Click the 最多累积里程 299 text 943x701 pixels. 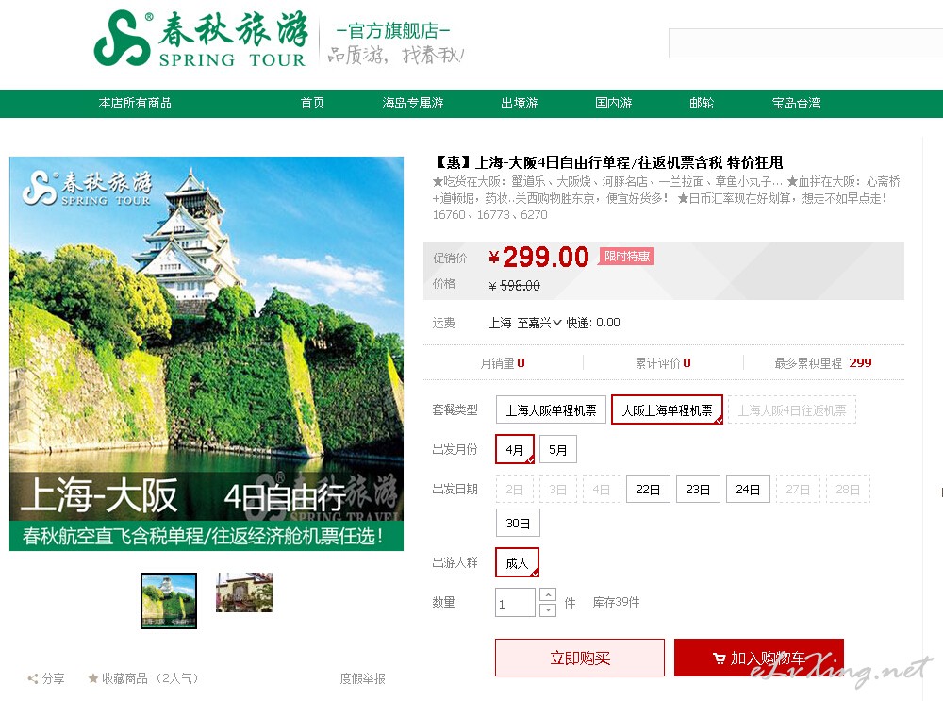pos(822,363)
